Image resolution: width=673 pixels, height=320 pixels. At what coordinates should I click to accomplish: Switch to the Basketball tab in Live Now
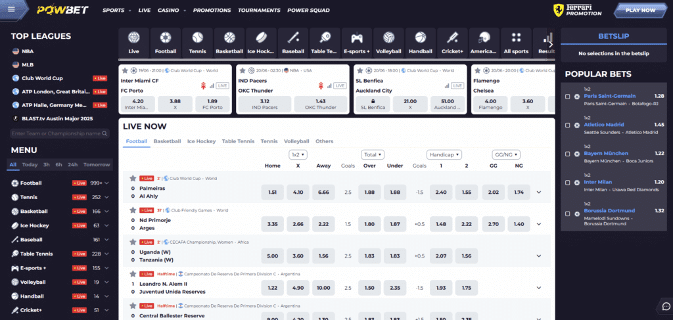[167, 141]
